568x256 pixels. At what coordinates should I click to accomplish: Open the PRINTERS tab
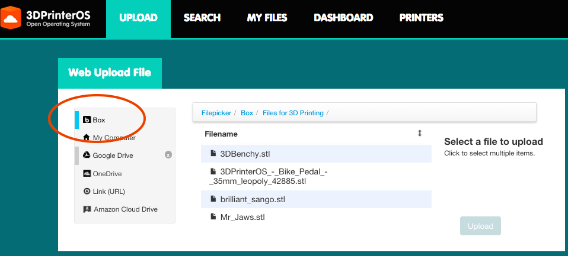click(422, 18)
